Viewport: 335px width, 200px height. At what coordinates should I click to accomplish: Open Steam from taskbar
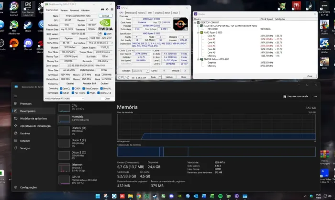155,196
